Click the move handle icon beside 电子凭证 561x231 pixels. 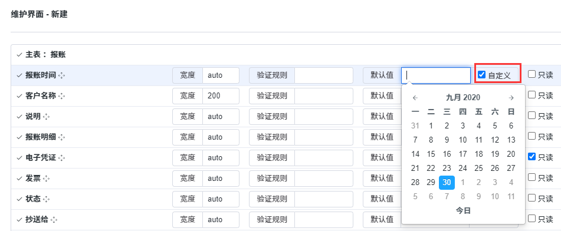click(62, 158)
